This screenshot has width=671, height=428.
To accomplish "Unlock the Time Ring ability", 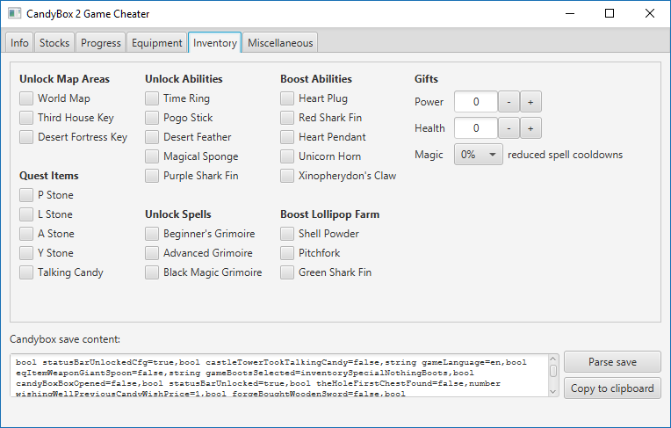I will point(152,98).
